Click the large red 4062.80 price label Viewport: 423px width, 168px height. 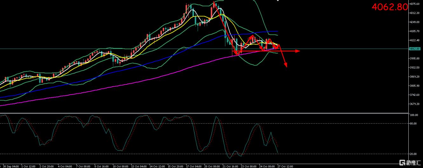pyautogui.click(x=390, y=7)
